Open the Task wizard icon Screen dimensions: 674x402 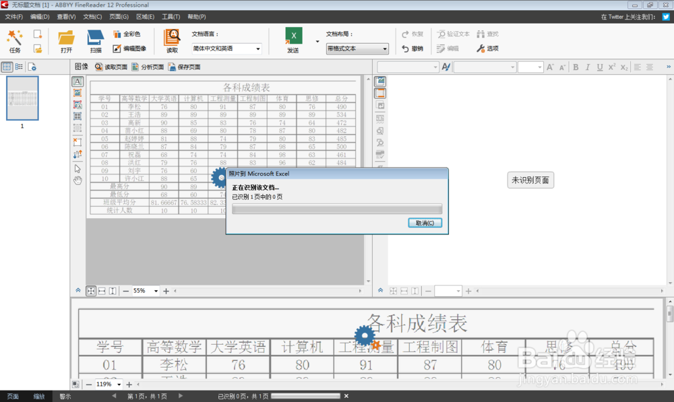pos(15,41)
